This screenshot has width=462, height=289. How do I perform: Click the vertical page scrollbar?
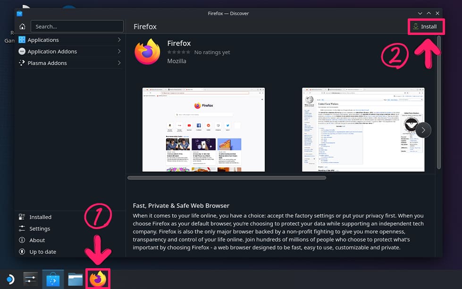coord(439,102)
